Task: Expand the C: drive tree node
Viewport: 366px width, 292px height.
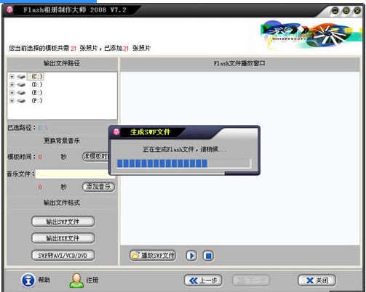Action: coord(12,76)
